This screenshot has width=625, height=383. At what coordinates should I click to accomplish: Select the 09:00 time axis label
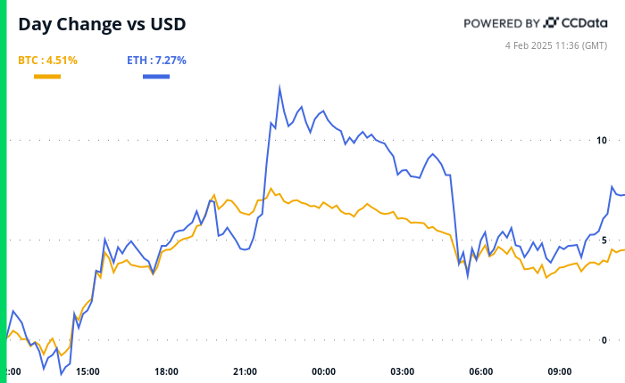tap(560, 371)
